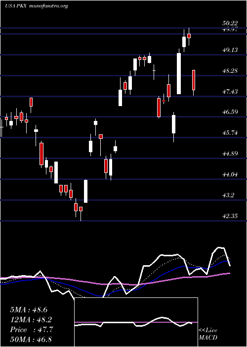Click the 12MA : 48.2 readout

(x=31, y=320)
